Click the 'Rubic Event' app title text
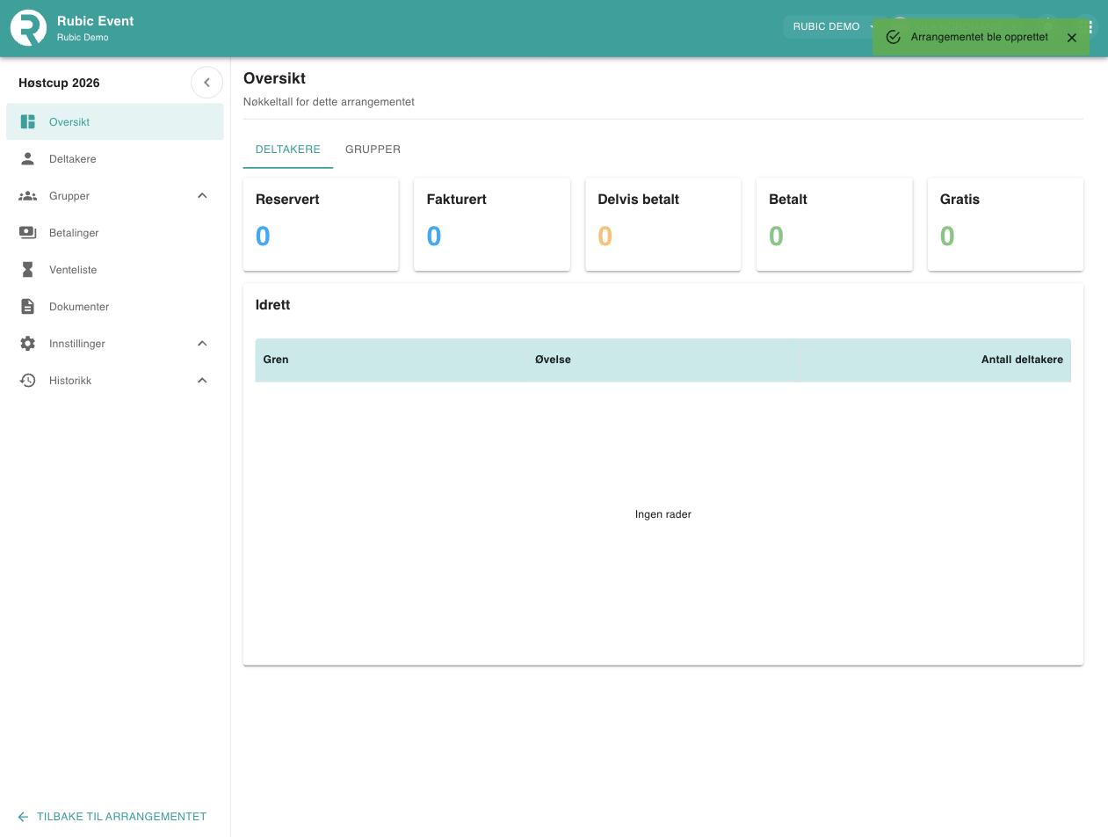Viewport: 1108px width, 837px height. click(x=96, y=21)
